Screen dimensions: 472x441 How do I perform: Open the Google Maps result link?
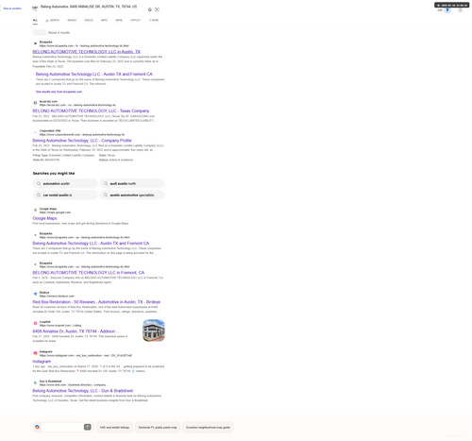point(44,218)
